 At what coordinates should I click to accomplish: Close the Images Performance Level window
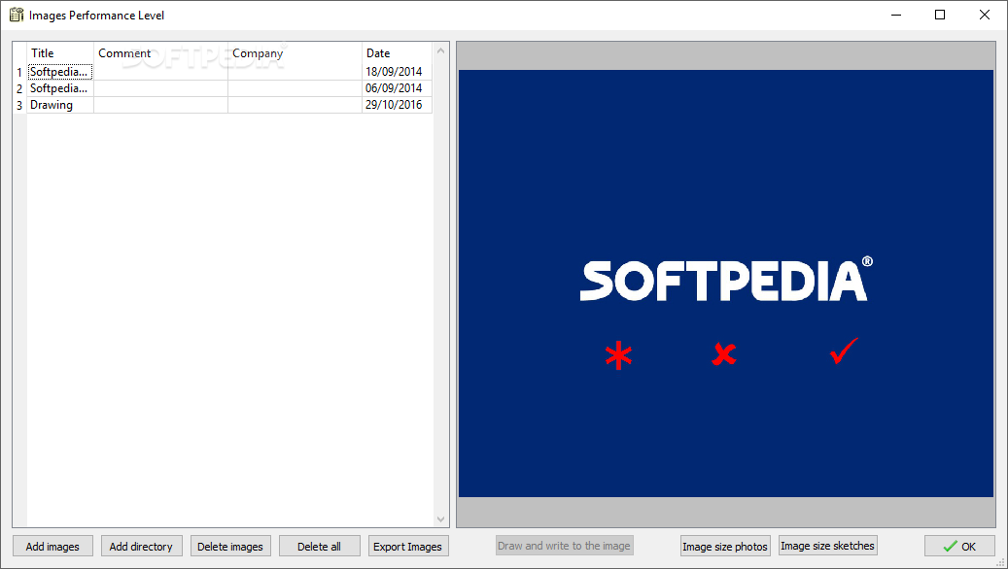(985, 15)
